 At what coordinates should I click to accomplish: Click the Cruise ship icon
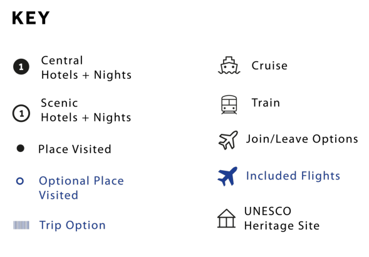pyautogui.click(x=229, y=65)
